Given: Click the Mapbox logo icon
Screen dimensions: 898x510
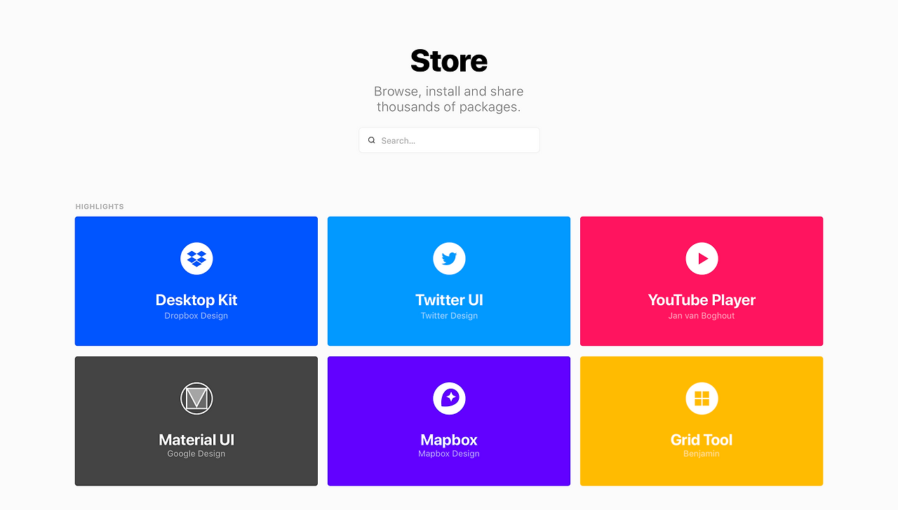Looking at the screenshot, I should tap(449, 398).
